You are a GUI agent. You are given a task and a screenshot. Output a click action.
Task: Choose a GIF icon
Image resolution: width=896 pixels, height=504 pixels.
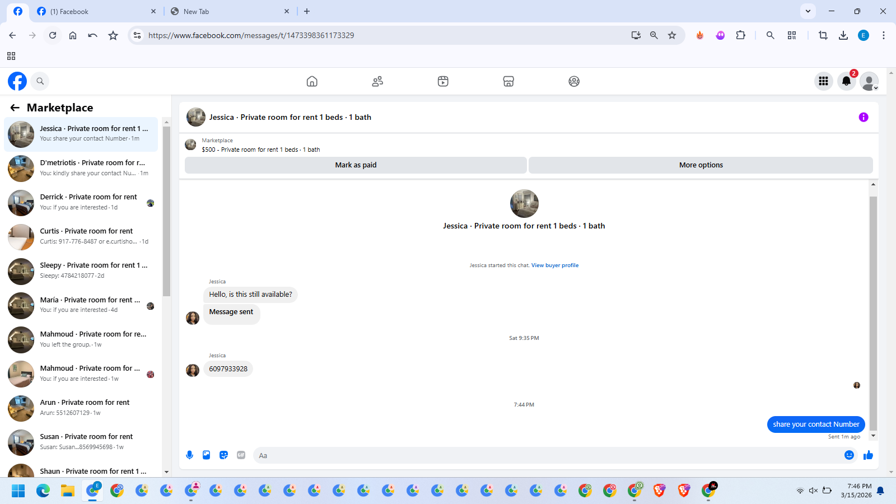[x=241, y=455]
